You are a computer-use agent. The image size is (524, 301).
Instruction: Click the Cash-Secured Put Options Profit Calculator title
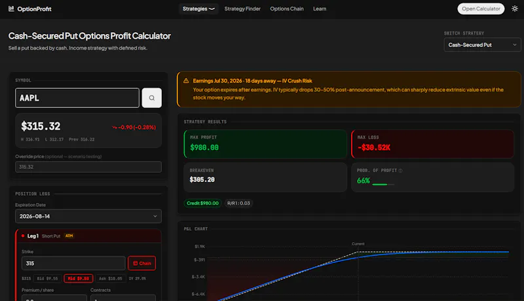click(90, 36)
